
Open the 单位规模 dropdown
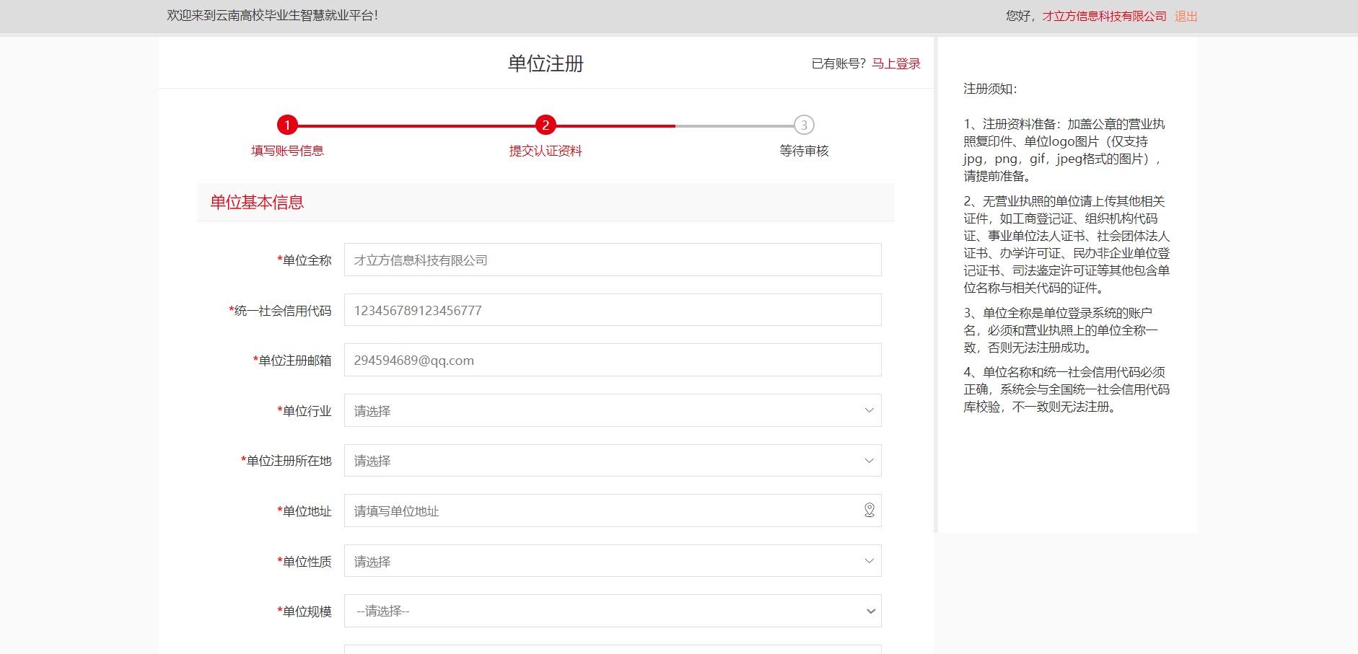pos(612,611)
